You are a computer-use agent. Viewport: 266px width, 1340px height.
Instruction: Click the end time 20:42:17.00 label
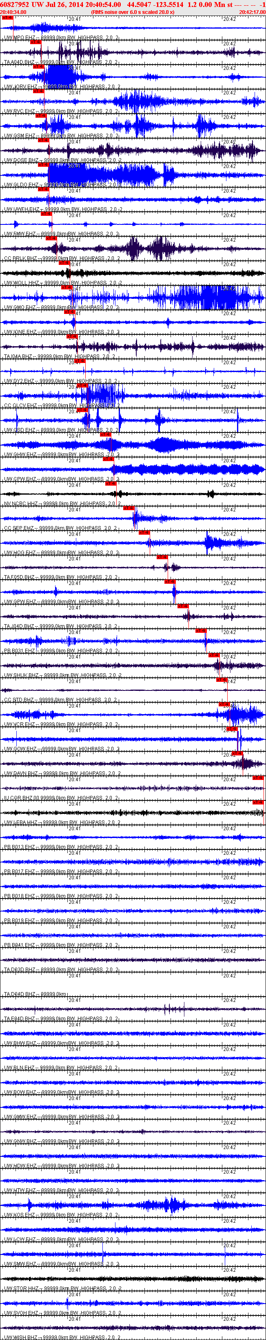coord(253,12)
